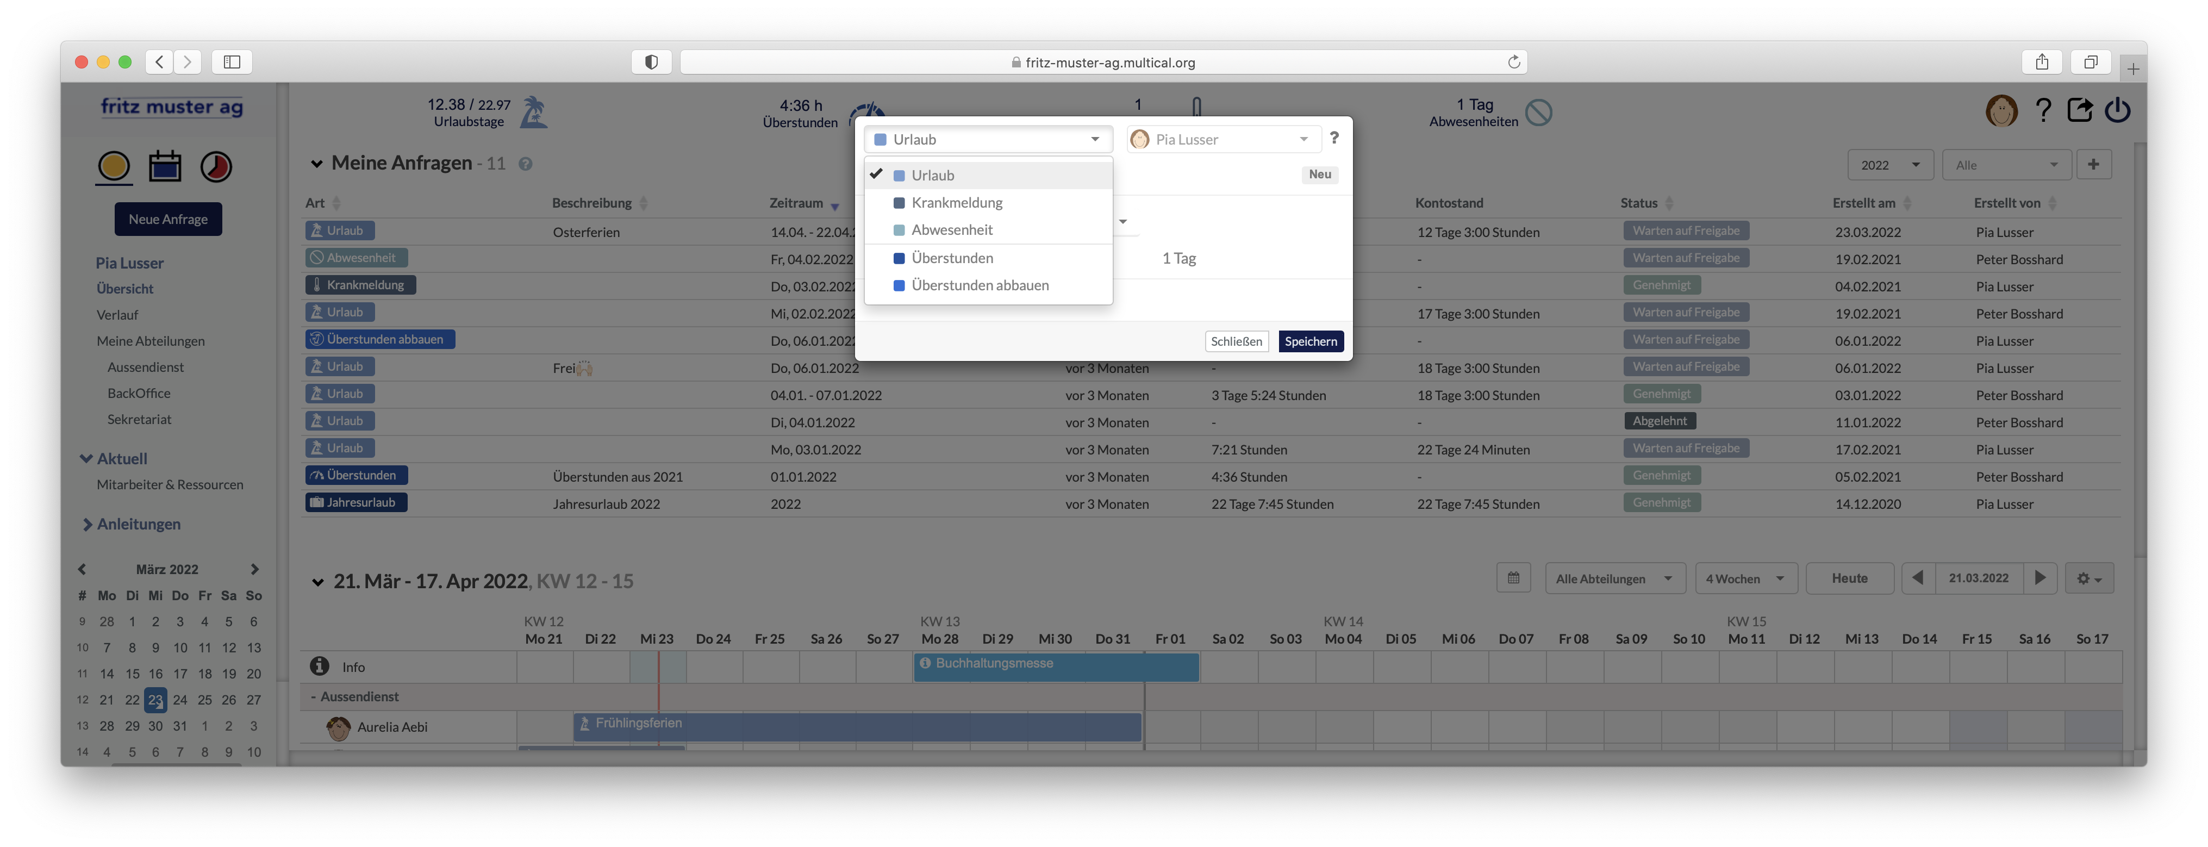This screenshot has height=847, width=2208.
Task: Open the request type combo box showing Urlaub
Action: pos(988,139)
